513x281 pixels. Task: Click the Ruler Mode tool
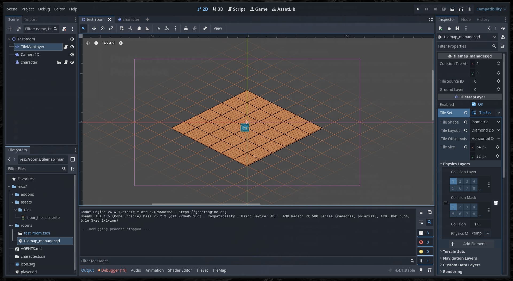click(147, 28)
